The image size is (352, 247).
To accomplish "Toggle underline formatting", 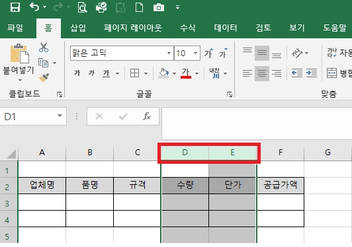I will tap(106, 73).
